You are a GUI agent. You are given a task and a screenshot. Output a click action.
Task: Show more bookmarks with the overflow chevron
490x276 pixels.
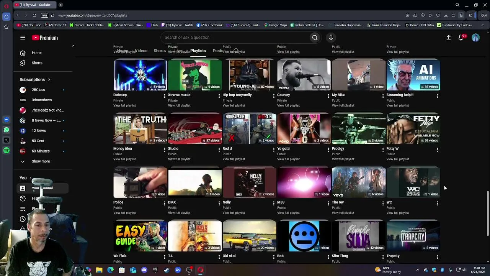482,25
